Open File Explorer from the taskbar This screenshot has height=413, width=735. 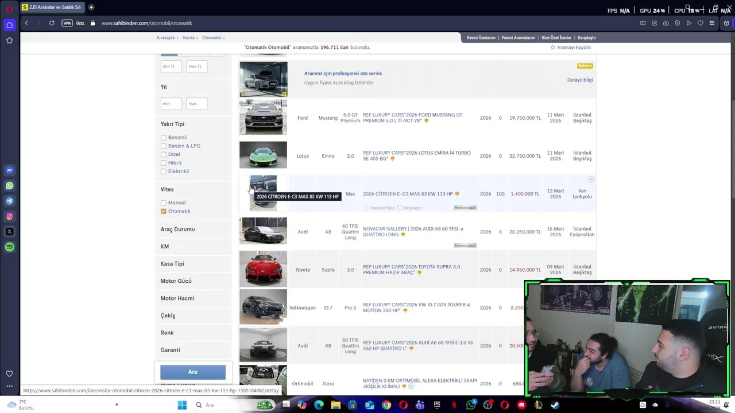pyautogui.click(x=336, y=405)
